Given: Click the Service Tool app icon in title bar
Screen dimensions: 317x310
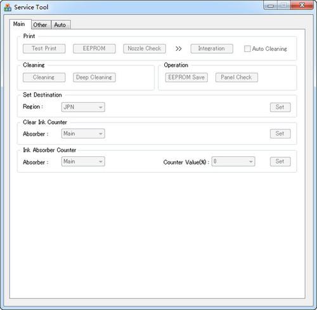Looking at the screenshot, I should pos(8,7).
